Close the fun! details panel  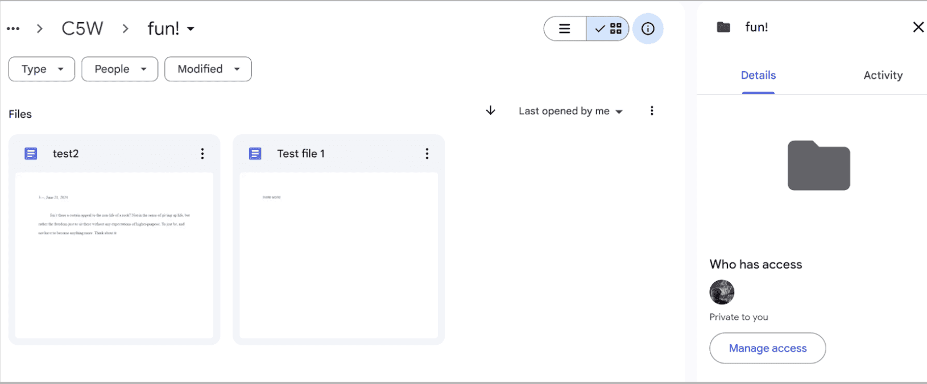(x=918, y=27)
